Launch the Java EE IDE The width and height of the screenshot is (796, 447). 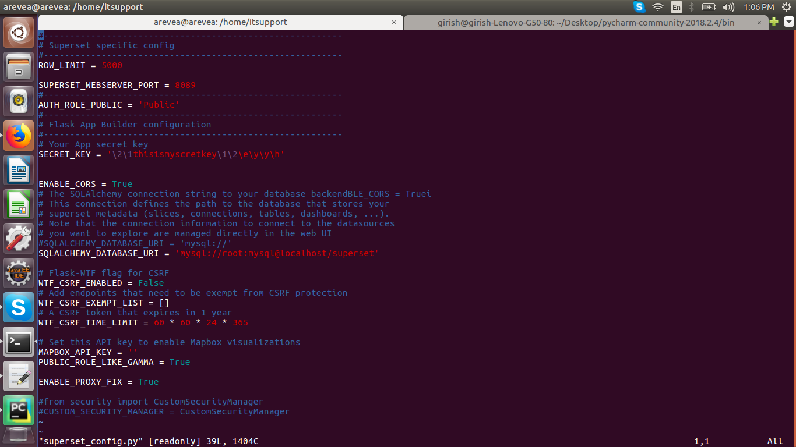[x=19, y=272]
